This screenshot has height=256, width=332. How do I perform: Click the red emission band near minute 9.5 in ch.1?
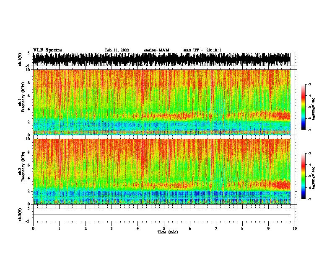[x=280, y=115]
